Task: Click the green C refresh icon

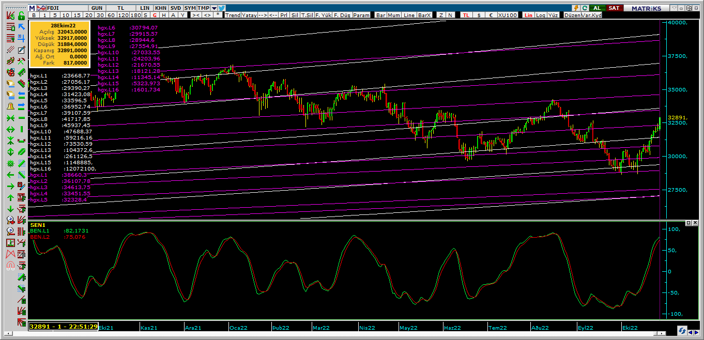Action: coord(585,8)
